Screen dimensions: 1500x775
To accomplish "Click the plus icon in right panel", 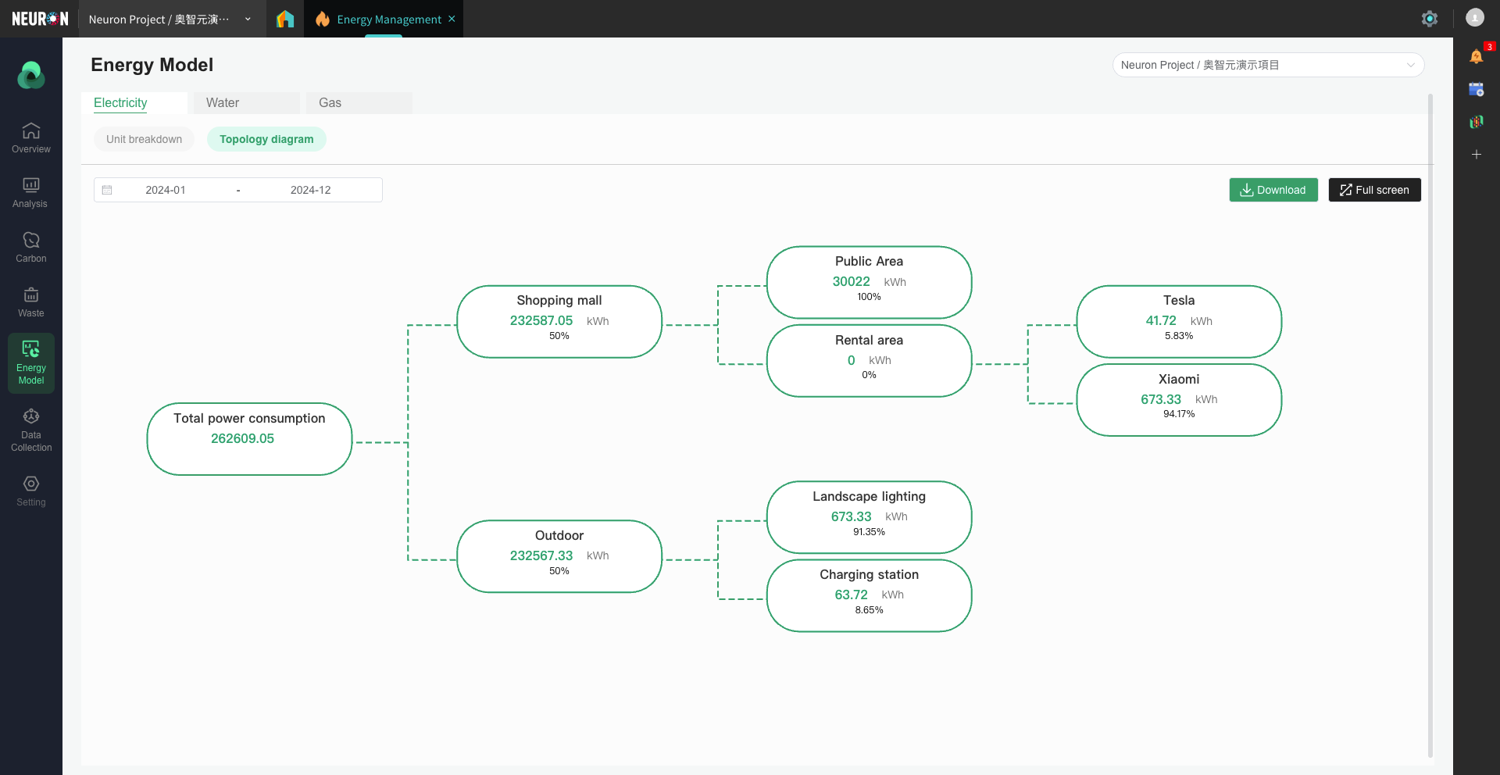I will 1476,155.
